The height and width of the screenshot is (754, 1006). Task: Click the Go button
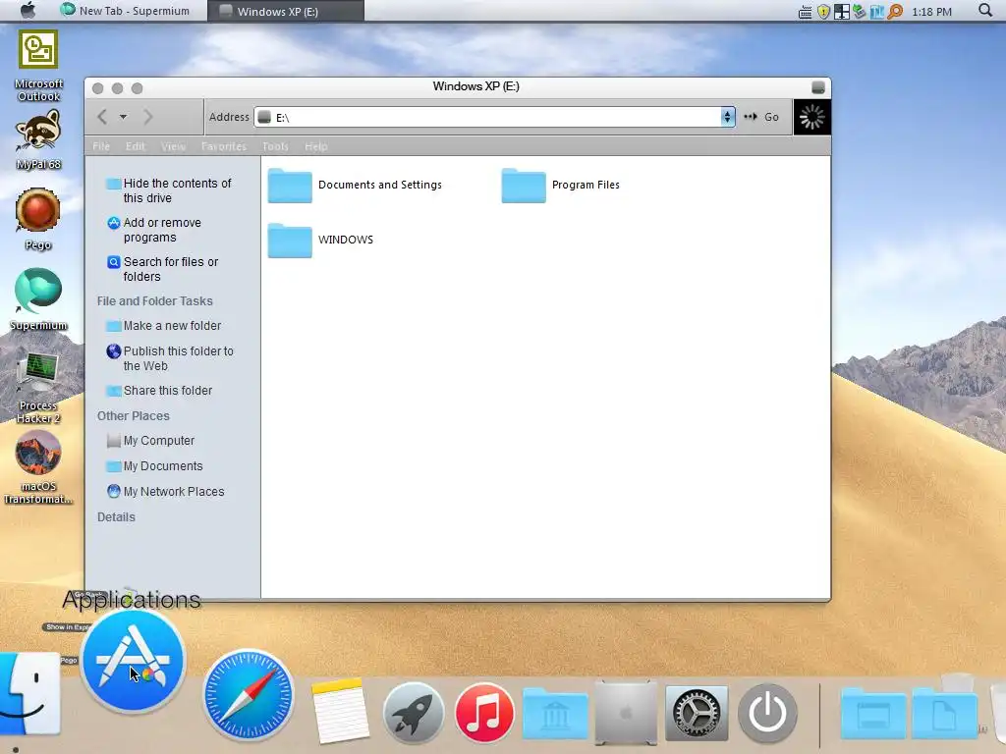click(761, 117)
